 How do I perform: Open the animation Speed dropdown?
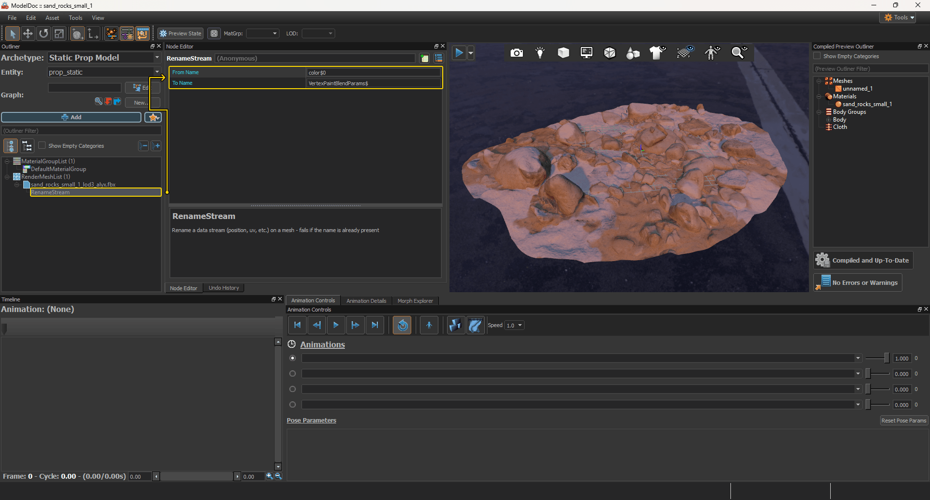click(x=514, y=325)
